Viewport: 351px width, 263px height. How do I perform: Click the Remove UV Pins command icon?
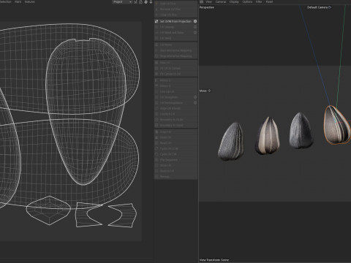(156, 9)
